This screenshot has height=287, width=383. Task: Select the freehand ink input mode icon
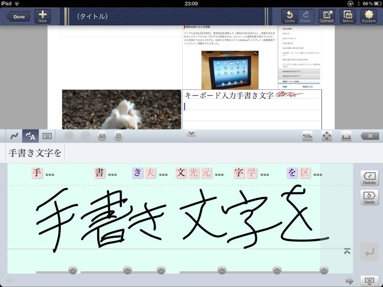point(13,136)
